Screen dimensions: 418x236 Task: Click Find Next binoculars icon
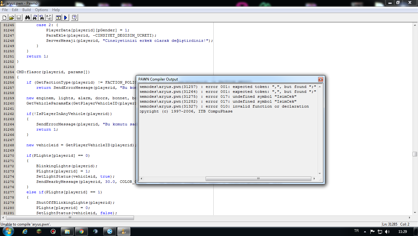tap(35, 18)
